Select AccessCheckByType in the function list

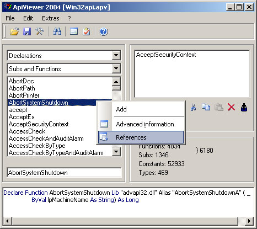[37, 146]
